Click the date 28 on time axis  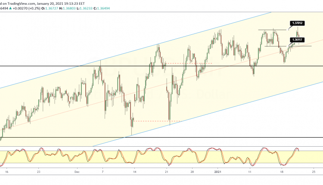[192, 172]
